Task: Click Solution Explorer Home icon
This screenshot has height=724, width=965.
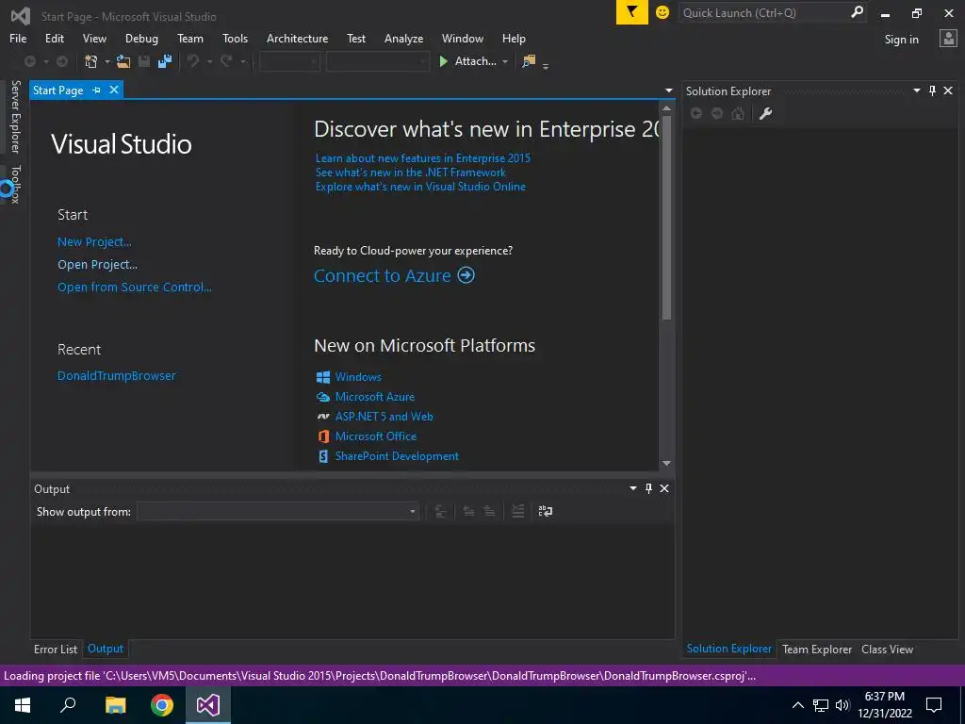Action: click(738, 113)
